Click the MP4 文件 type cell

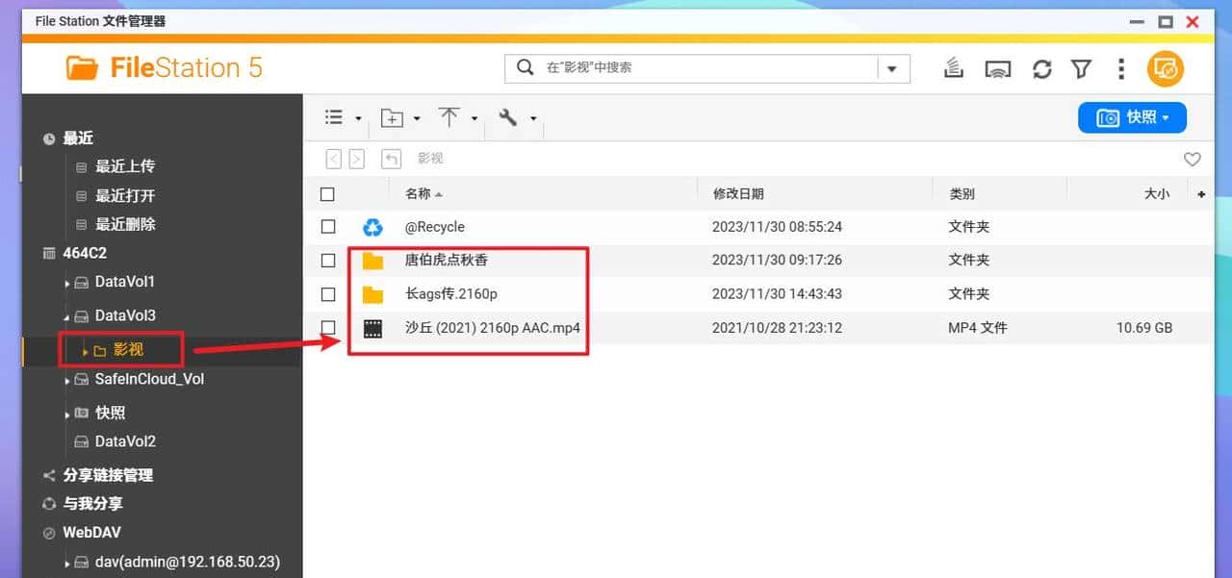click(978, 328)
